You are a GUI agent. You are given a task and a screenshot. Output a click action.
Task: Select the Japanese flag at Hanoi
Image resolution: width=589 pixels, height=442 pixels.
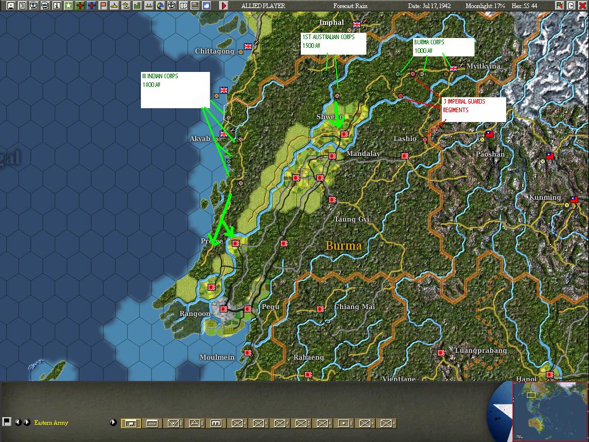click(x=549, y=374)
